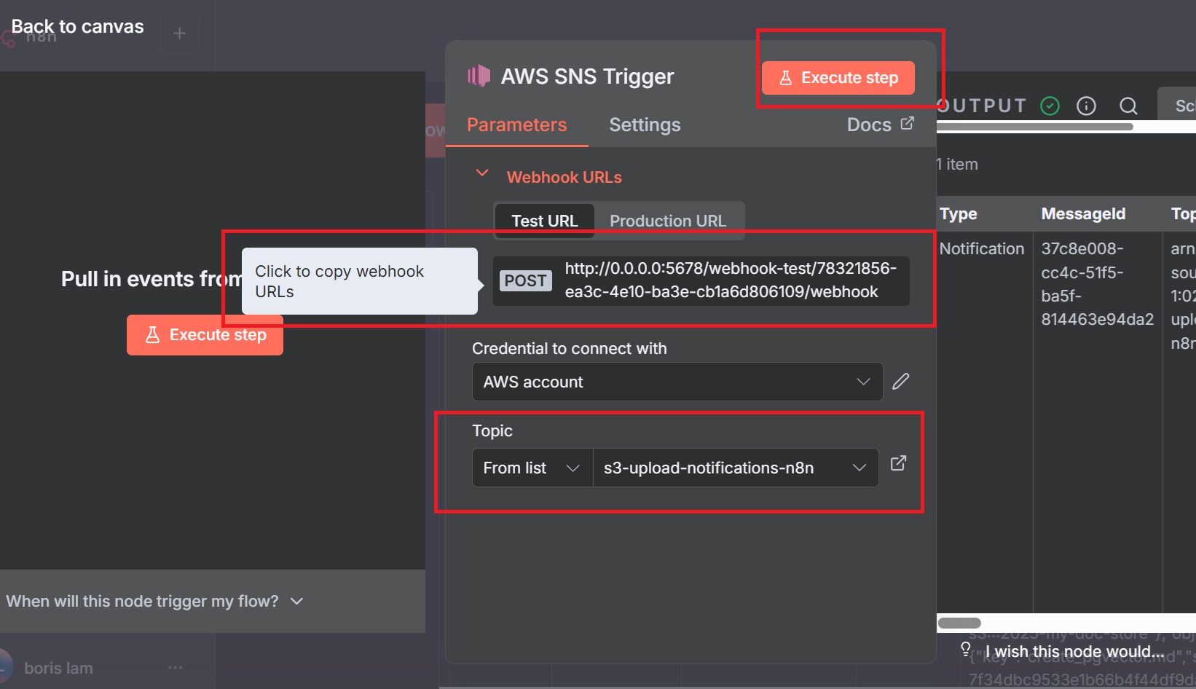Click the Type column header
The width and height of the screenshot is (1196, 689).
[x=959, y=214]
